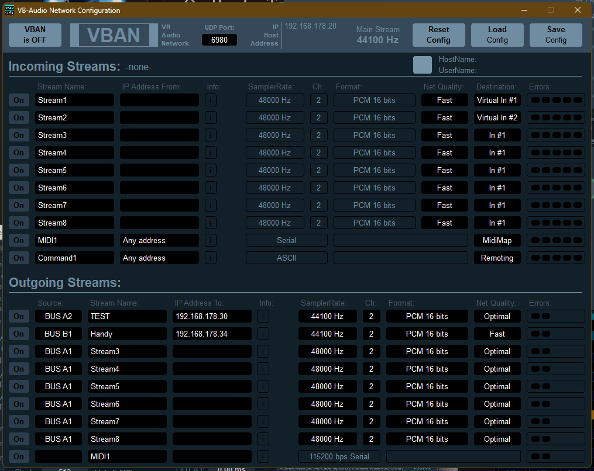This screenshot has height=471, width=594.
Task: Turn on incoming Stream1
Action: coord(19,101)
